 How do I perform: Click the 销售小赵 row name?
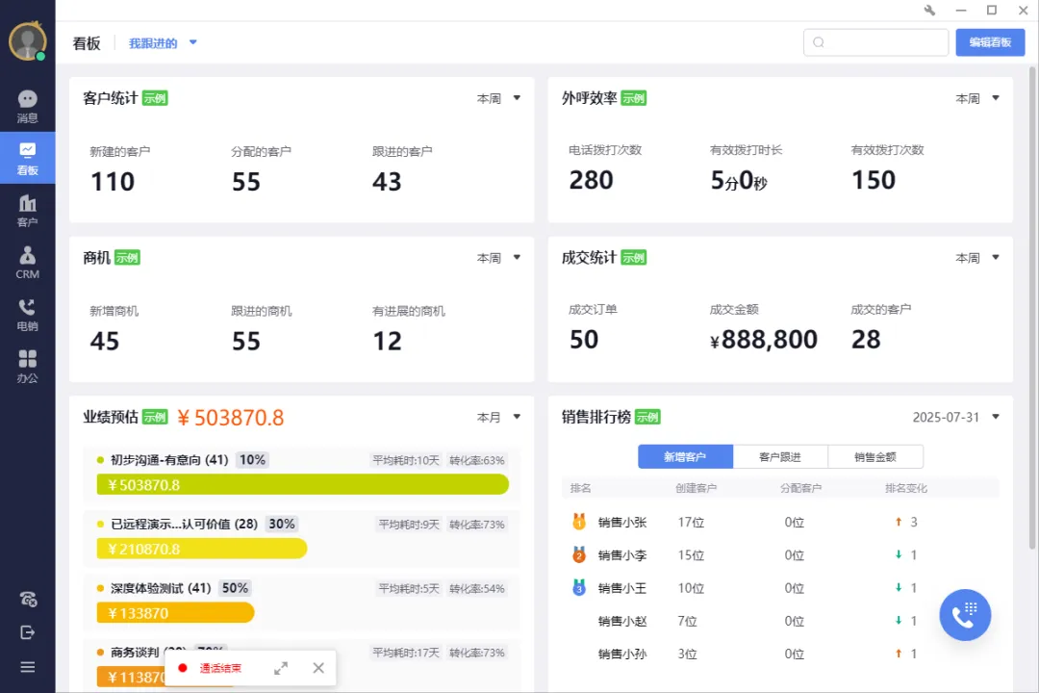(622, 621)
